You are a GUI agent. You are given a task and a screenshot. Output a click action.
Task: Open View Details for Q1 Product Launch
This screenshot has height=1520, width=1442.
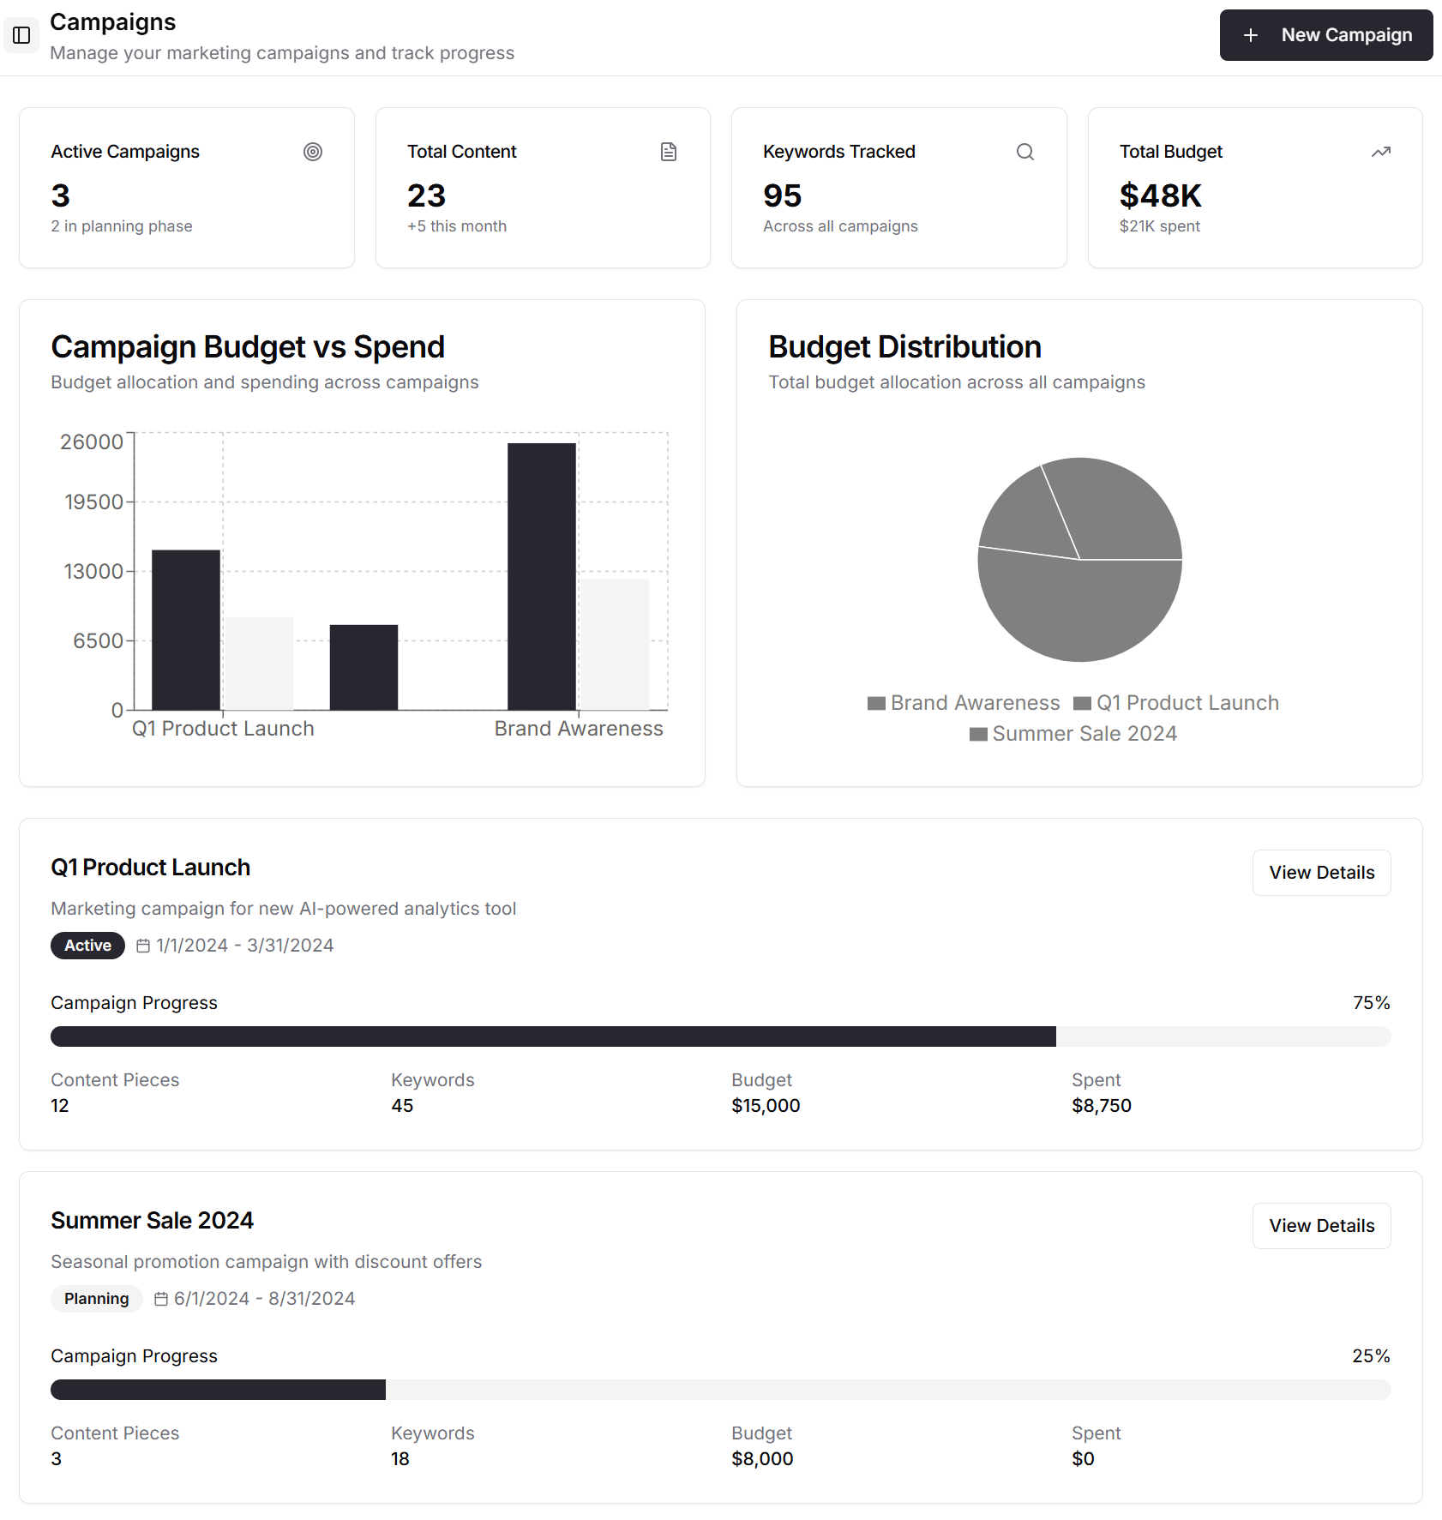(1321, 873)
